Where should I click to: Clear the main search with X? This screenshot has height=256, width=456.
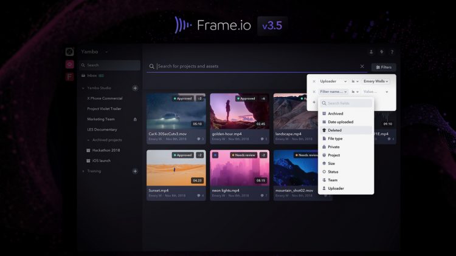[x=362, y=67]
